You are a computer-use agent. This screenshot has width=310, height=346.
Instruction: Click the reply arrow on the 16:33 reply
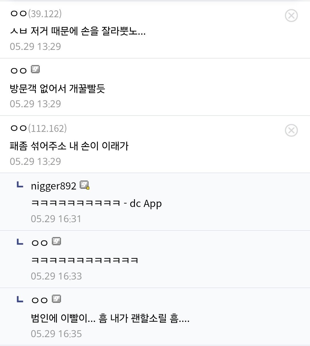[x=20, y=242]
